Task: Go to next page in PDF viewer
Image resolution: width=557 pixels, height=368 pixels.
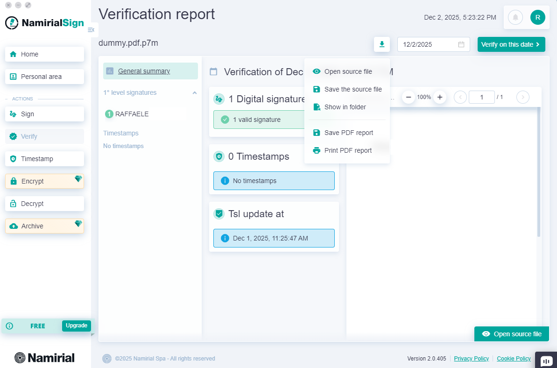Action: [x=522, y=97]
